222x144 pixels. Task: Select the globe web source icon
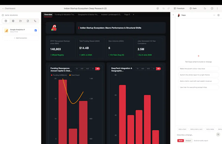tap(13, 21)
